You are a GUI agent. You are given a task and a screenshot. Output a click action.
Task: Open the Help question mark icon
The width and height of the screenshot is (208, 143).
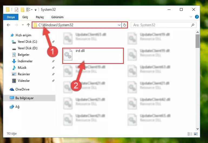pos(197,17)
